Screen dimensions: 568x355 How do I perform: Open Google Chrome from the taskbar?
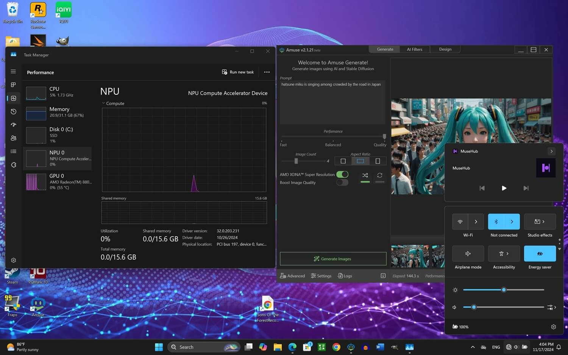(x=336, y=347)
